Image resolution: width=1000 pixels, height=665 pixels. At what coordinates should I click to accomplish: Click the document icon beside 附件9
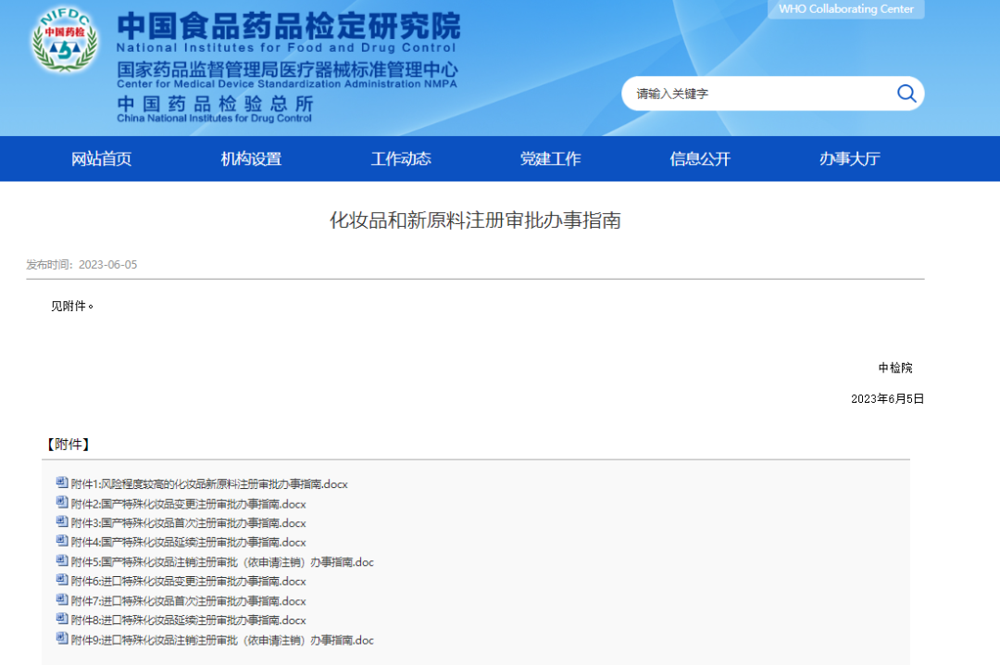pyautogui.click(x=62, y=638)
